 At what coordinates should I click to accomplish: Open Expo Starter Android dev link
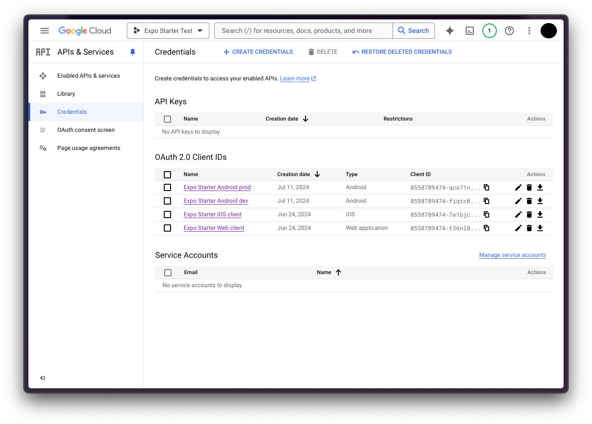tap(216, 201)
